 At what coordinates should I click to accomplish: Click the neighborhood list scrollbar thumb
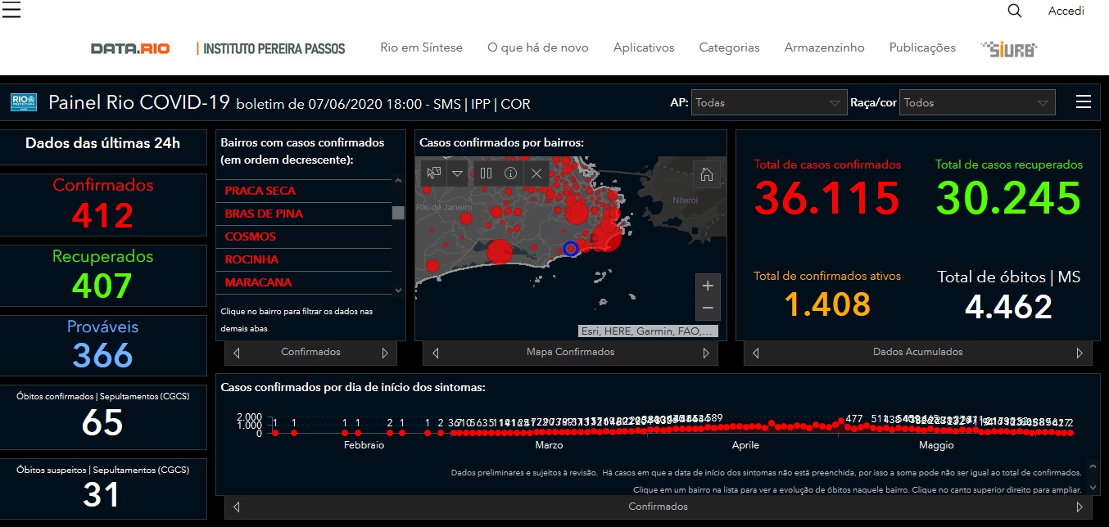[398, 213]
